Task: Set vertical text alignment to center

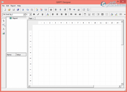Action: [x=75, y=14]
